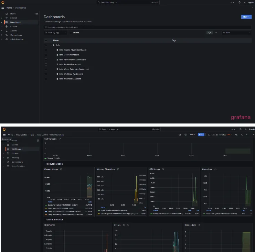Click save dashboard icon in bottom toolbar
This screenshot has width=255, height=252.
coord(180,135)
